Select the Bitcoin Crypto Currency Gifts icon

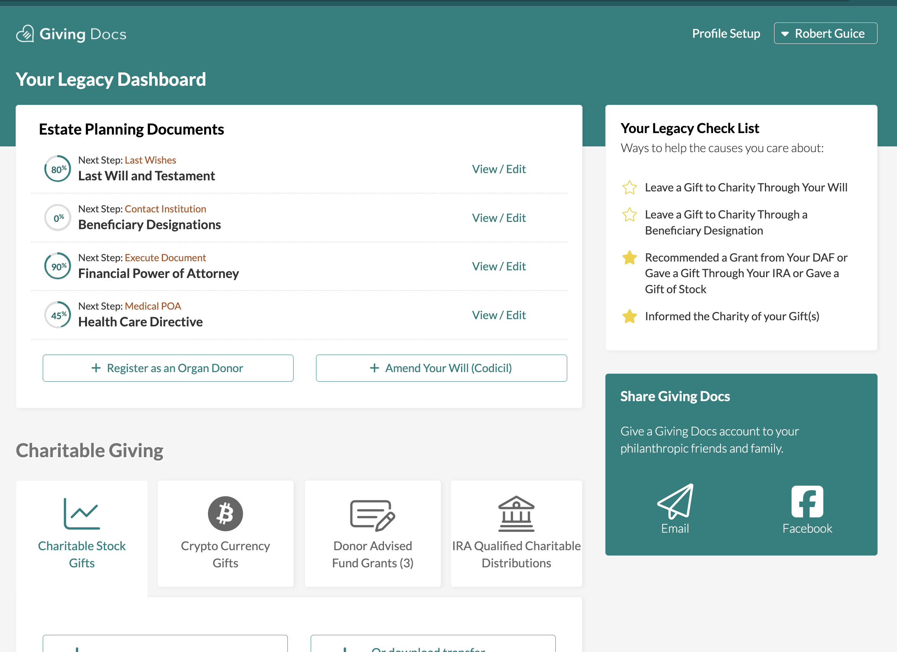coord(226,513)
